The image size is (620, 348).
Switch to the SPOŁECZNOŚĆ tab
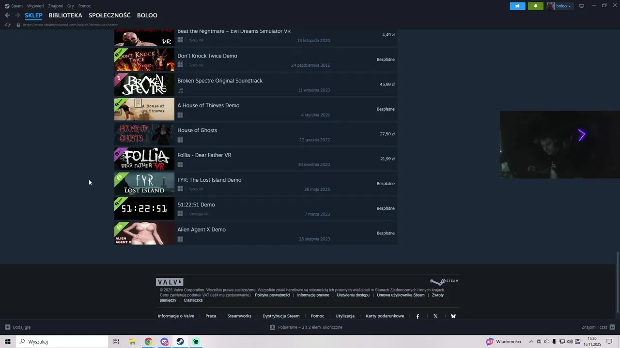coord(109,15)
